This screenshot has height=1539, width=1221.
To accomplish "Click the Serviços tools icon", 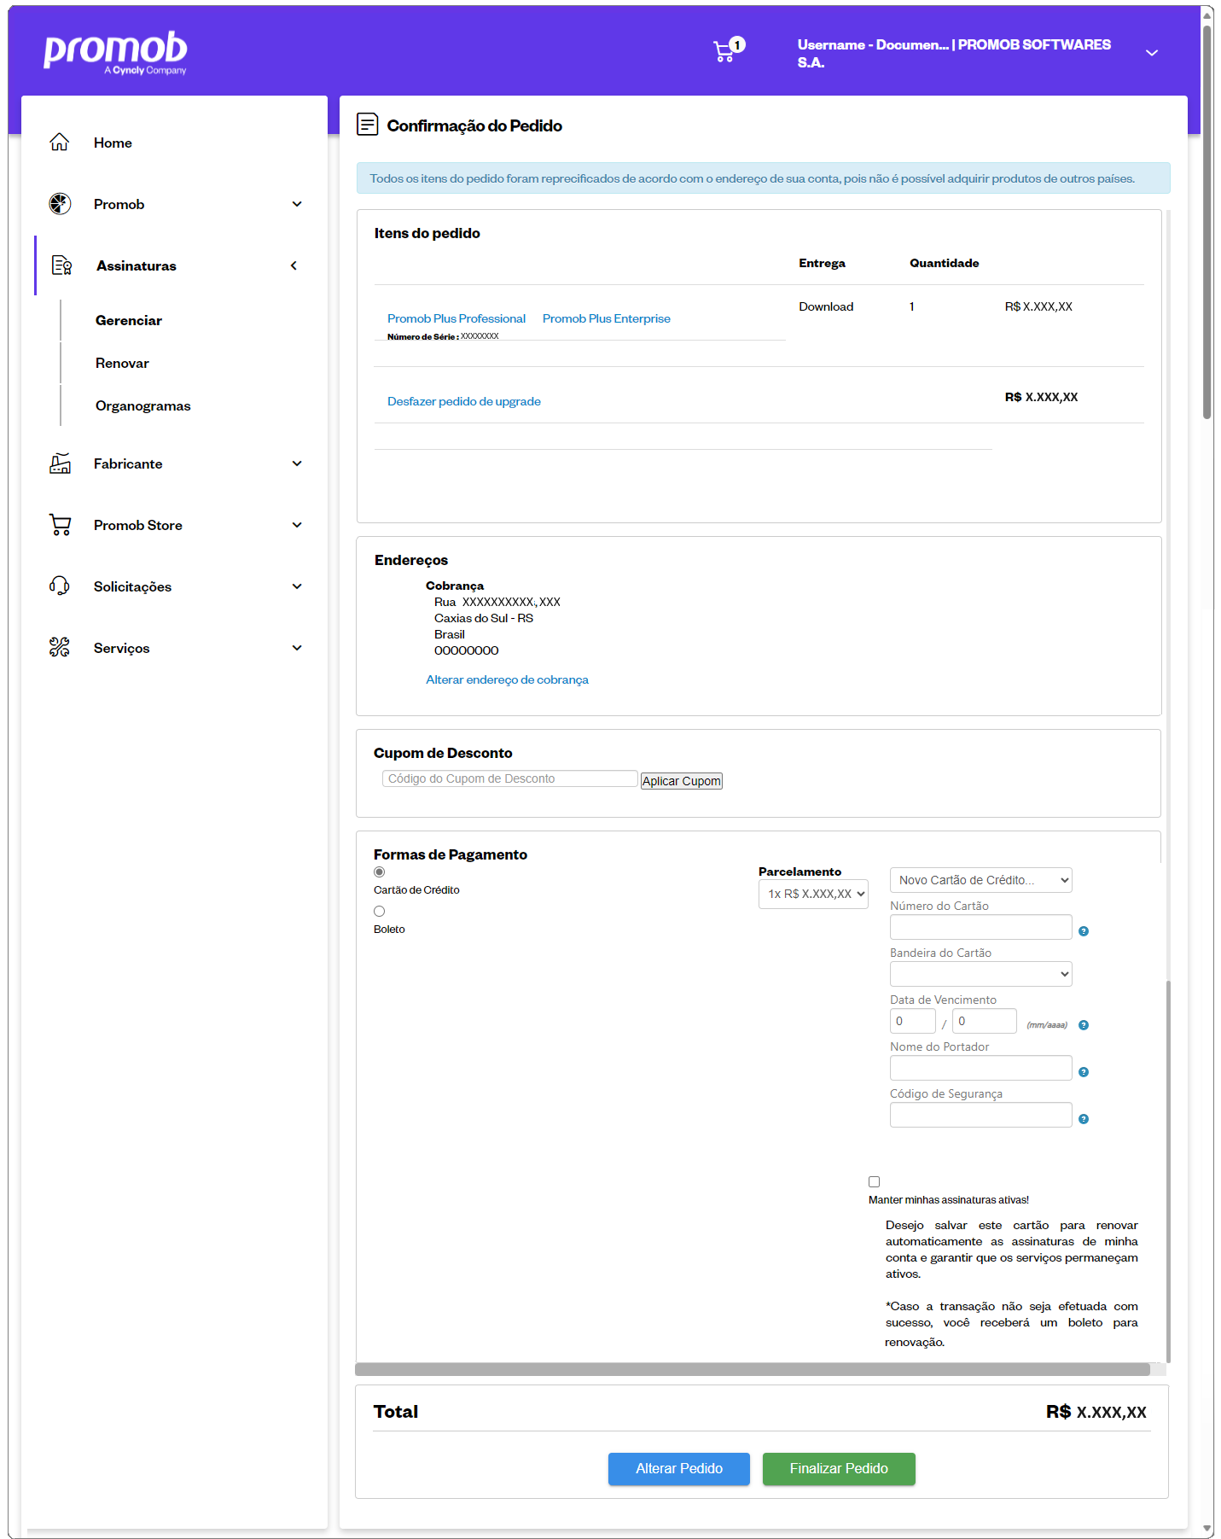I will point(60,648).
